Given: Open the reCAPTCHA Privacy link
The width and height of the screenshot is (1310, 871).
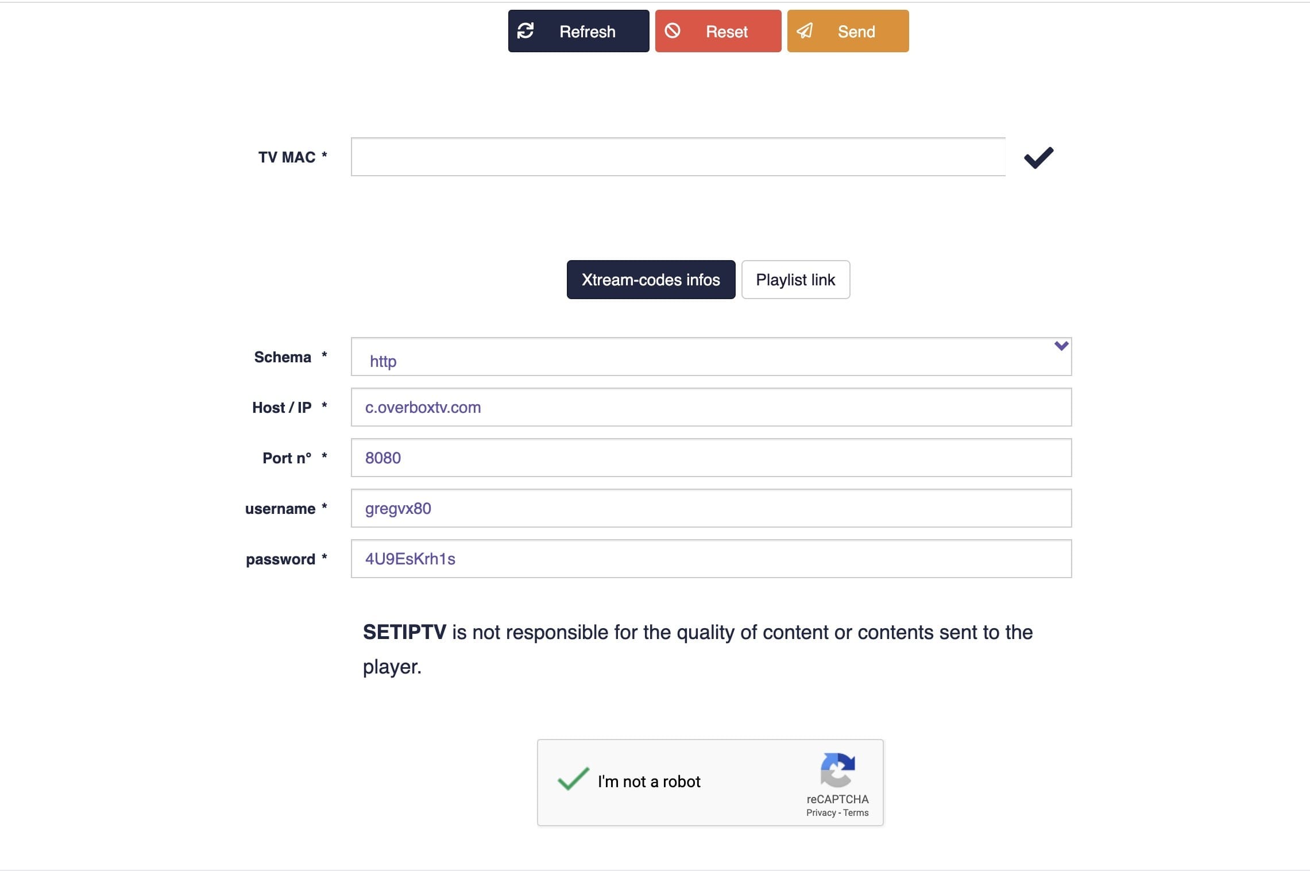Looking at the screenshot, I should click(821, 812).
